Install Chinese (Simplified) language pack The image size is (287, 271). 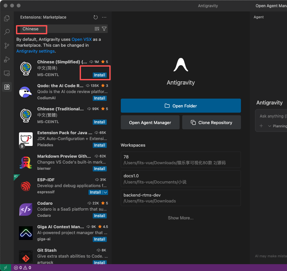pyautogui.click(x=100, y=75)
